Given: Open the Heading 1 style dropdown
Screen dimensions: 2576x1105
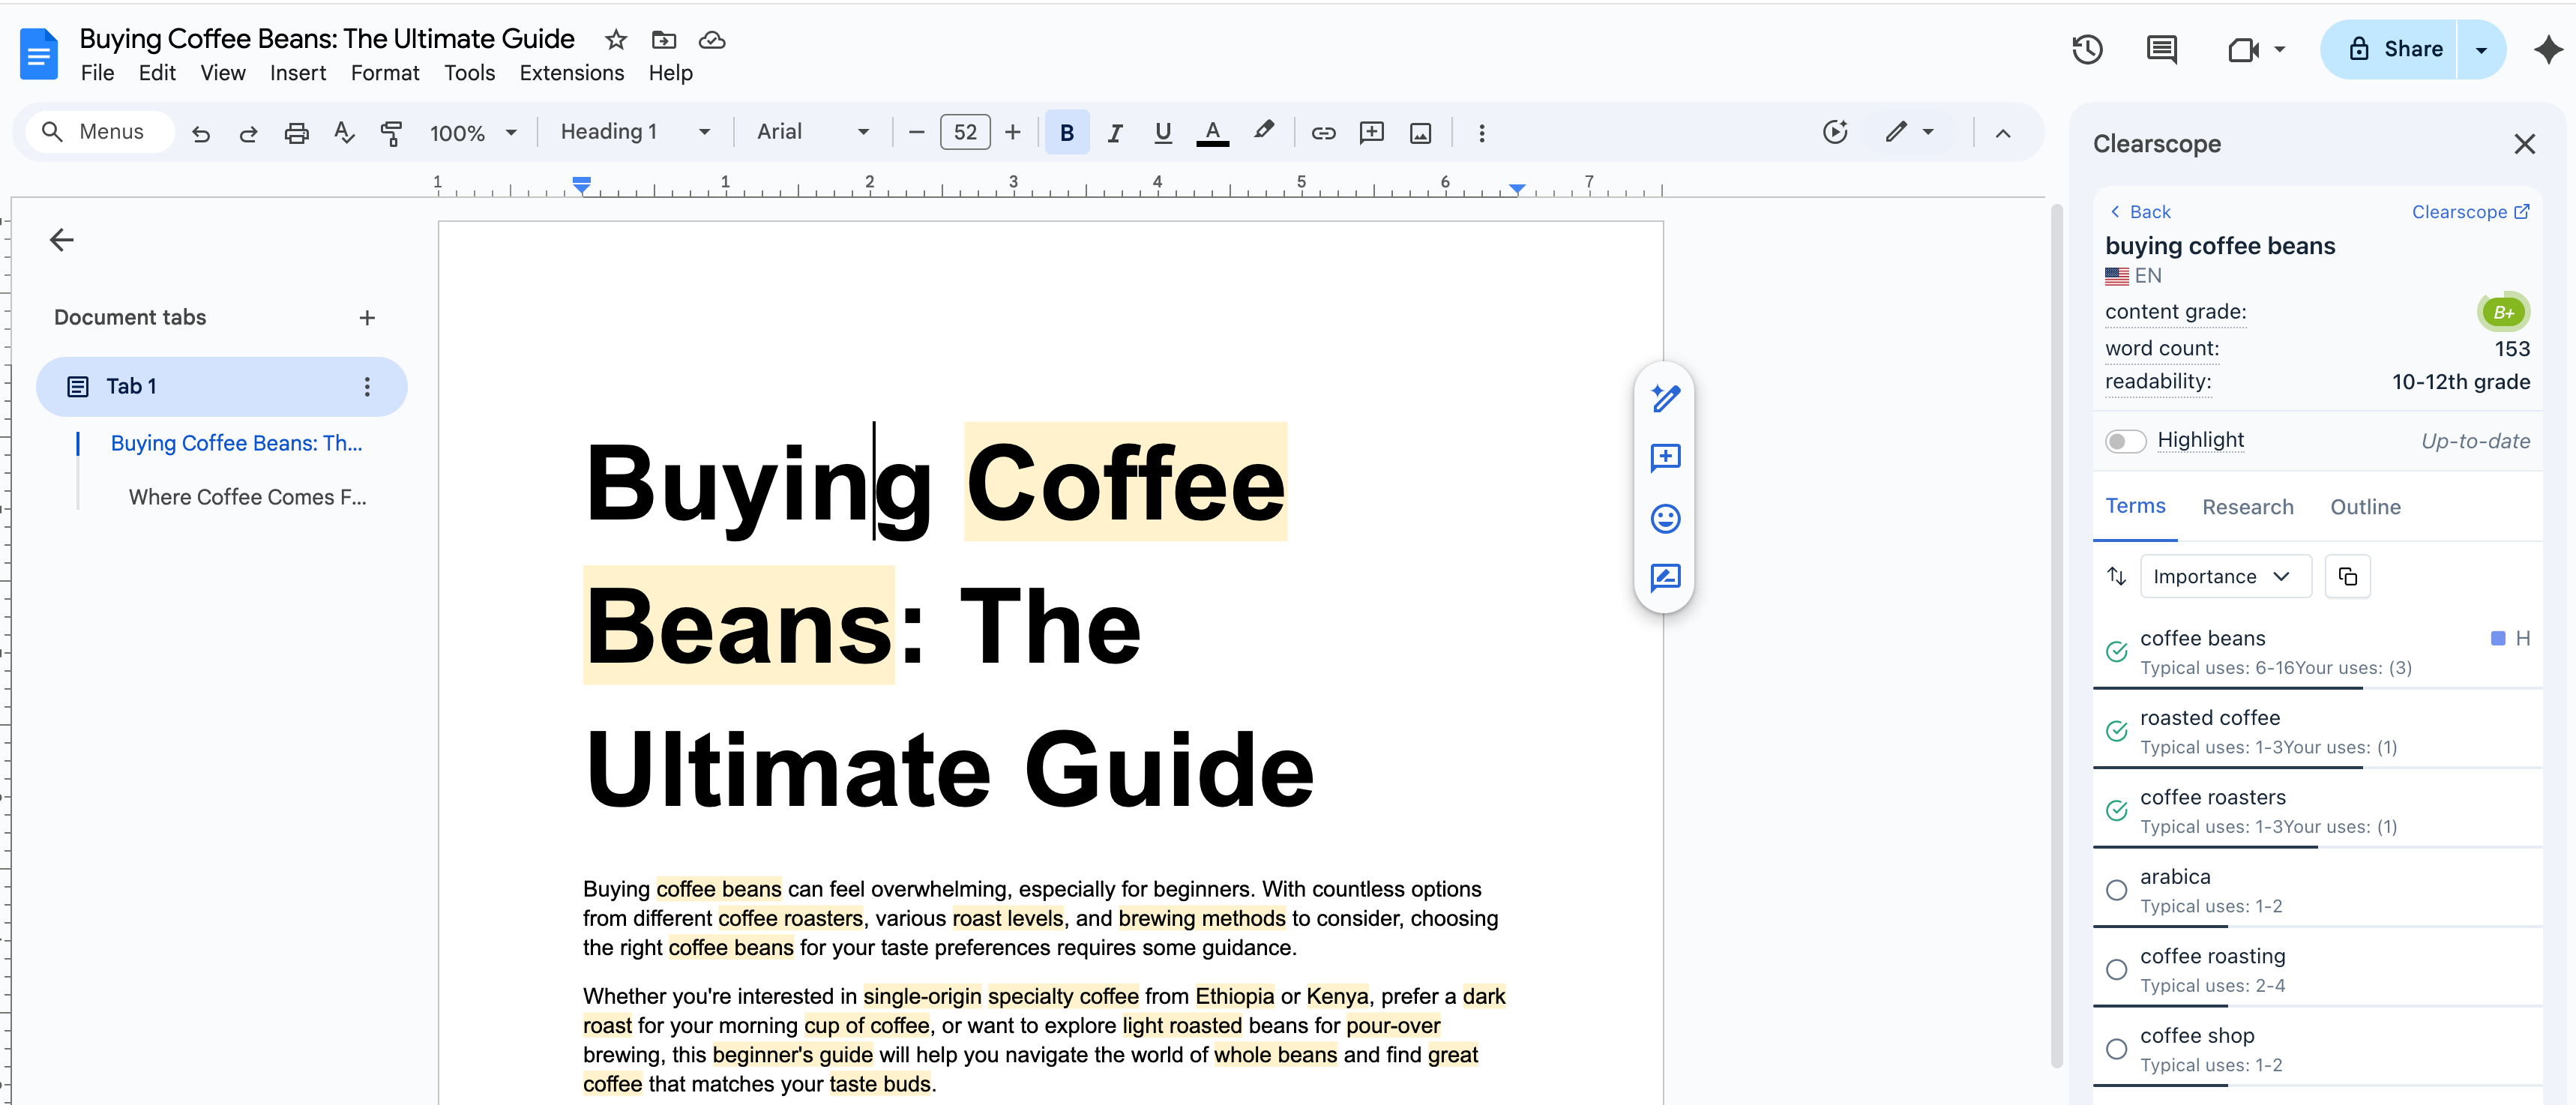Looking at the screenshot, I should [635, 132].
